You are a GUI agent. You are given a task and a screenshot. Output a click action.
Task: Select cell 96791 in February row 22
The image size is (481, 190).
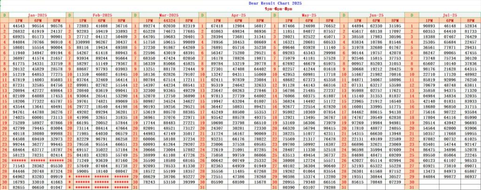[x=101, y=139]
